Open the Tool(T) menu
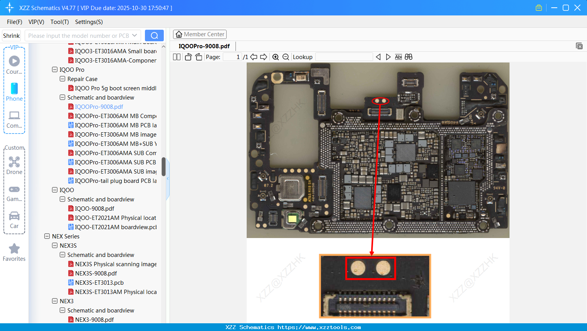 [x=59, y=22]
